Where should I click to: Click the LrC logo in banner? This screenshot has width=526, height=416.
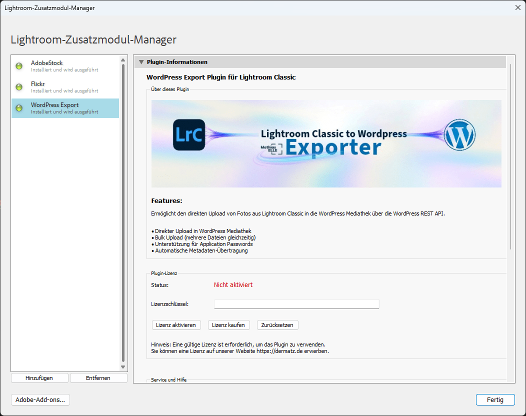[x=189, y=135]
